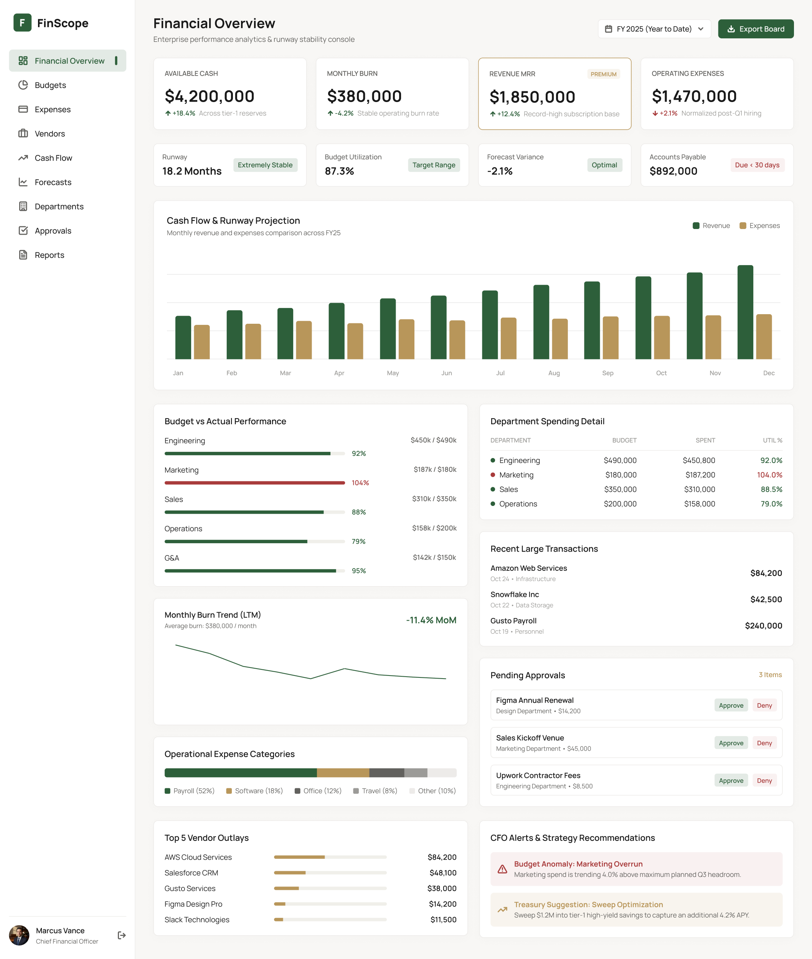Open the Vendors page
The height and width of the screenshot is (959, 812).
pos(68,133)
